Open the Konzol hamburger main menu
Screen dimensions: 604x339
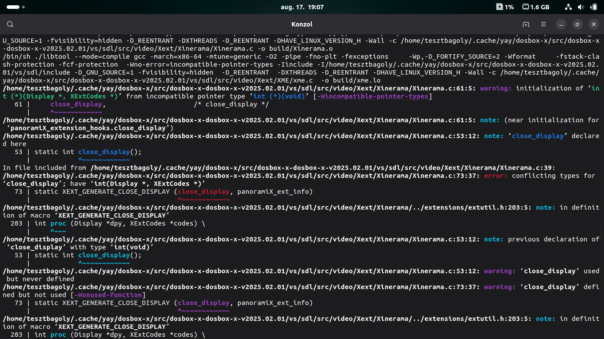click(x=543, y=24)
